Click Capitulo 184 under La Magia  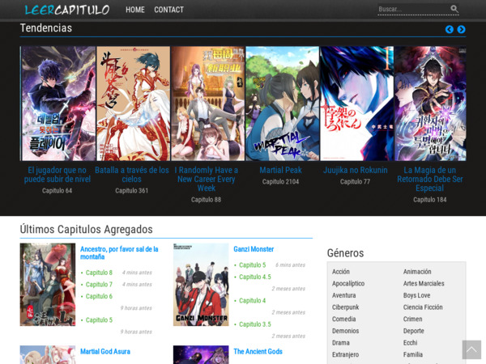430,200
